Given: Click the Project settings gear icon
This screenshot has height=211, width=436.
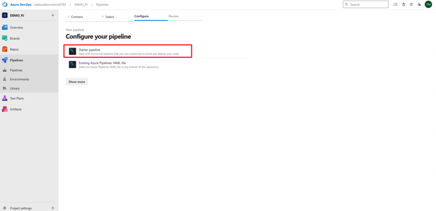Looking at the screenshot, I should coord(5,208).
